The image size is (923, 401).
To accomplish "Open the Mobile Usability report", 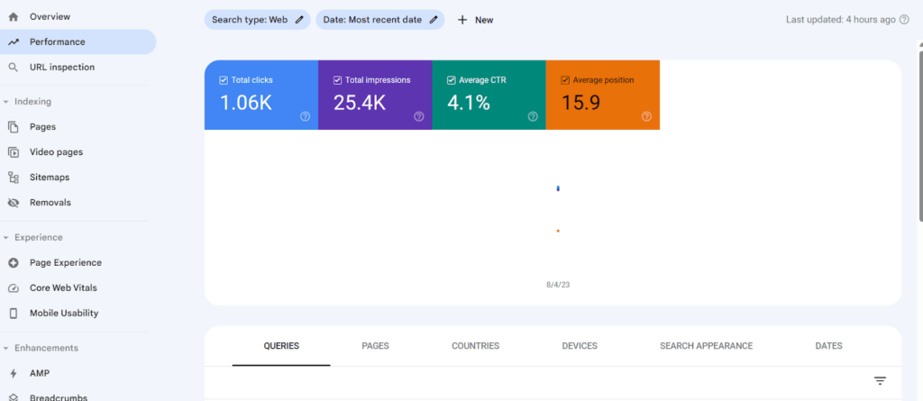I will point(64,314).
